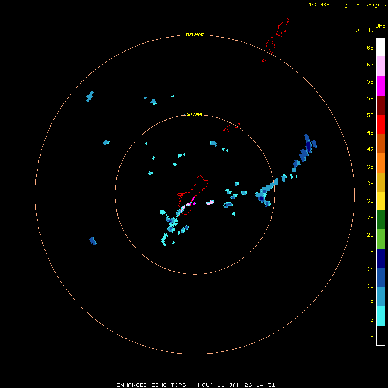Select the light green legend swatch
388x388 pixels.
click(381, 239)
